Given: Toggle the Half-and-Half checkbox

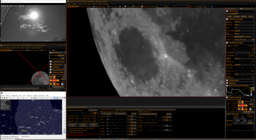Looking at the screenshot, I should (85, 128).
